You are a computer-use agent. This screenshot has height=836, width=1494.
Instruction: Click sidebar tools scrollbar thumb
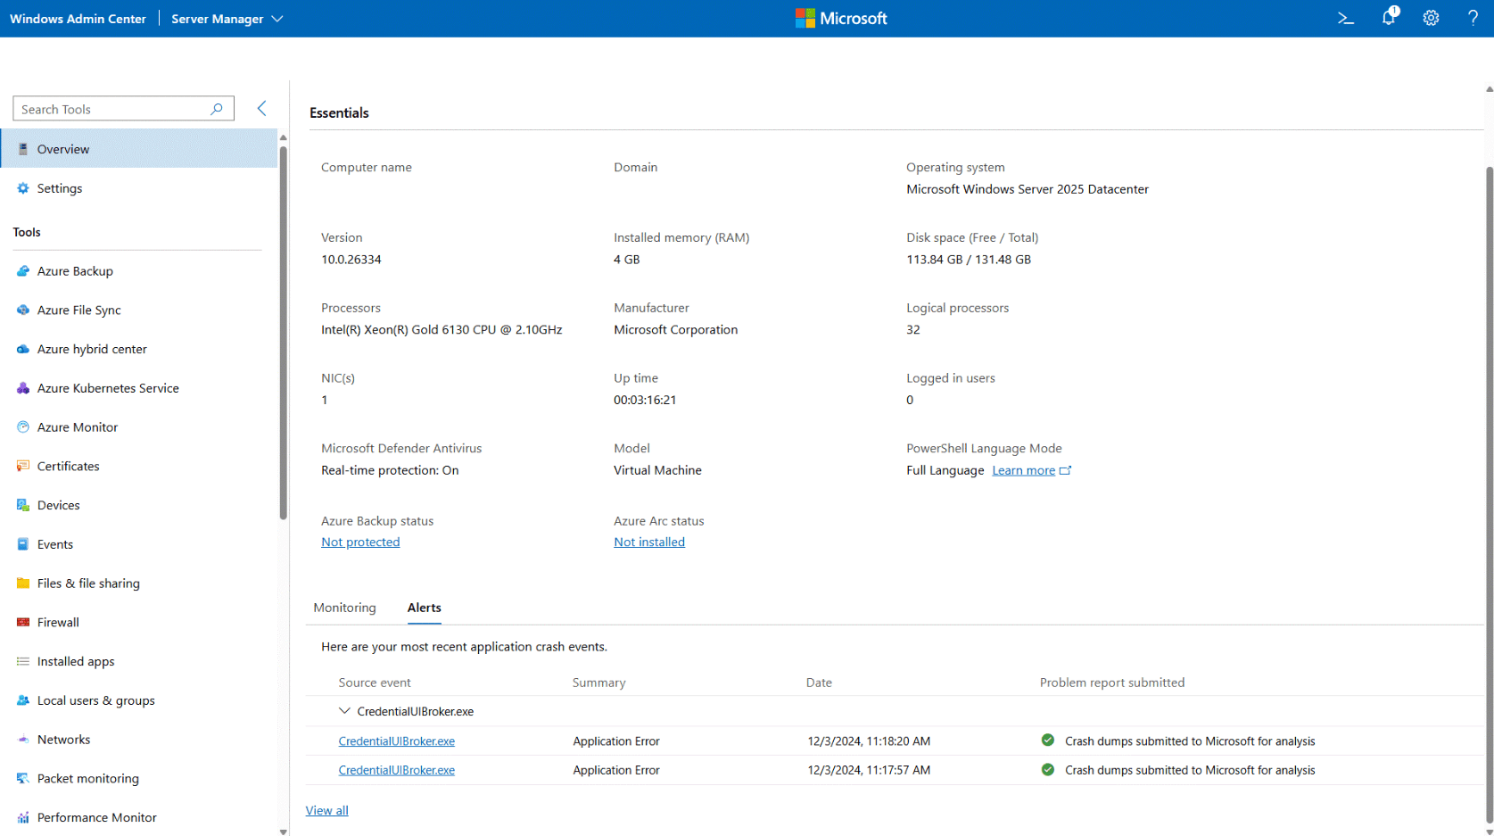[283, 332]
